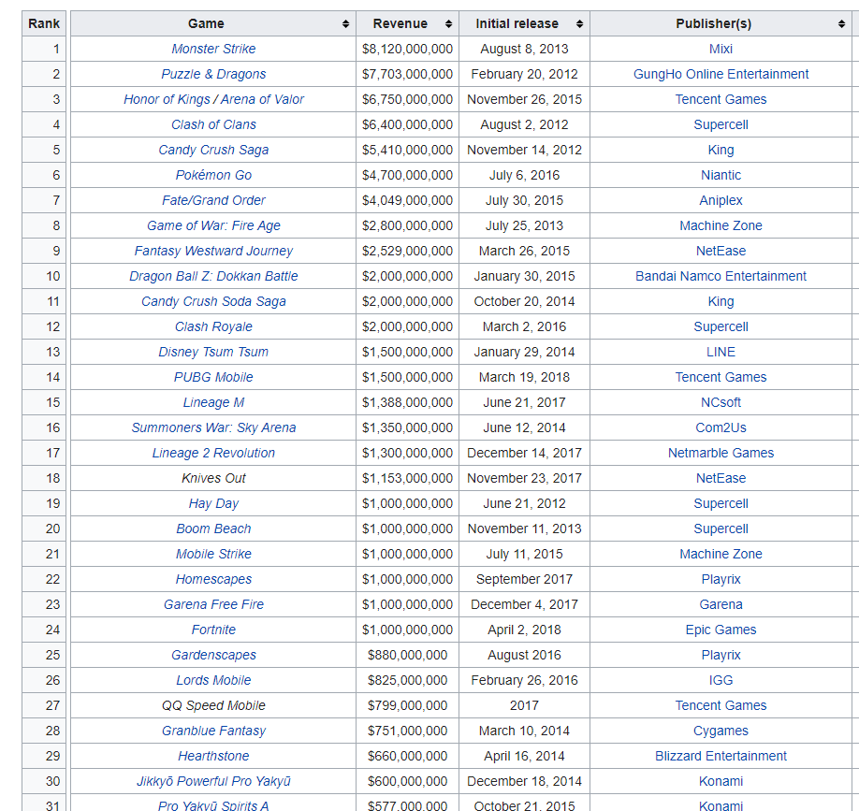
Task: Click the Rank column header
Action: point(44,23)
